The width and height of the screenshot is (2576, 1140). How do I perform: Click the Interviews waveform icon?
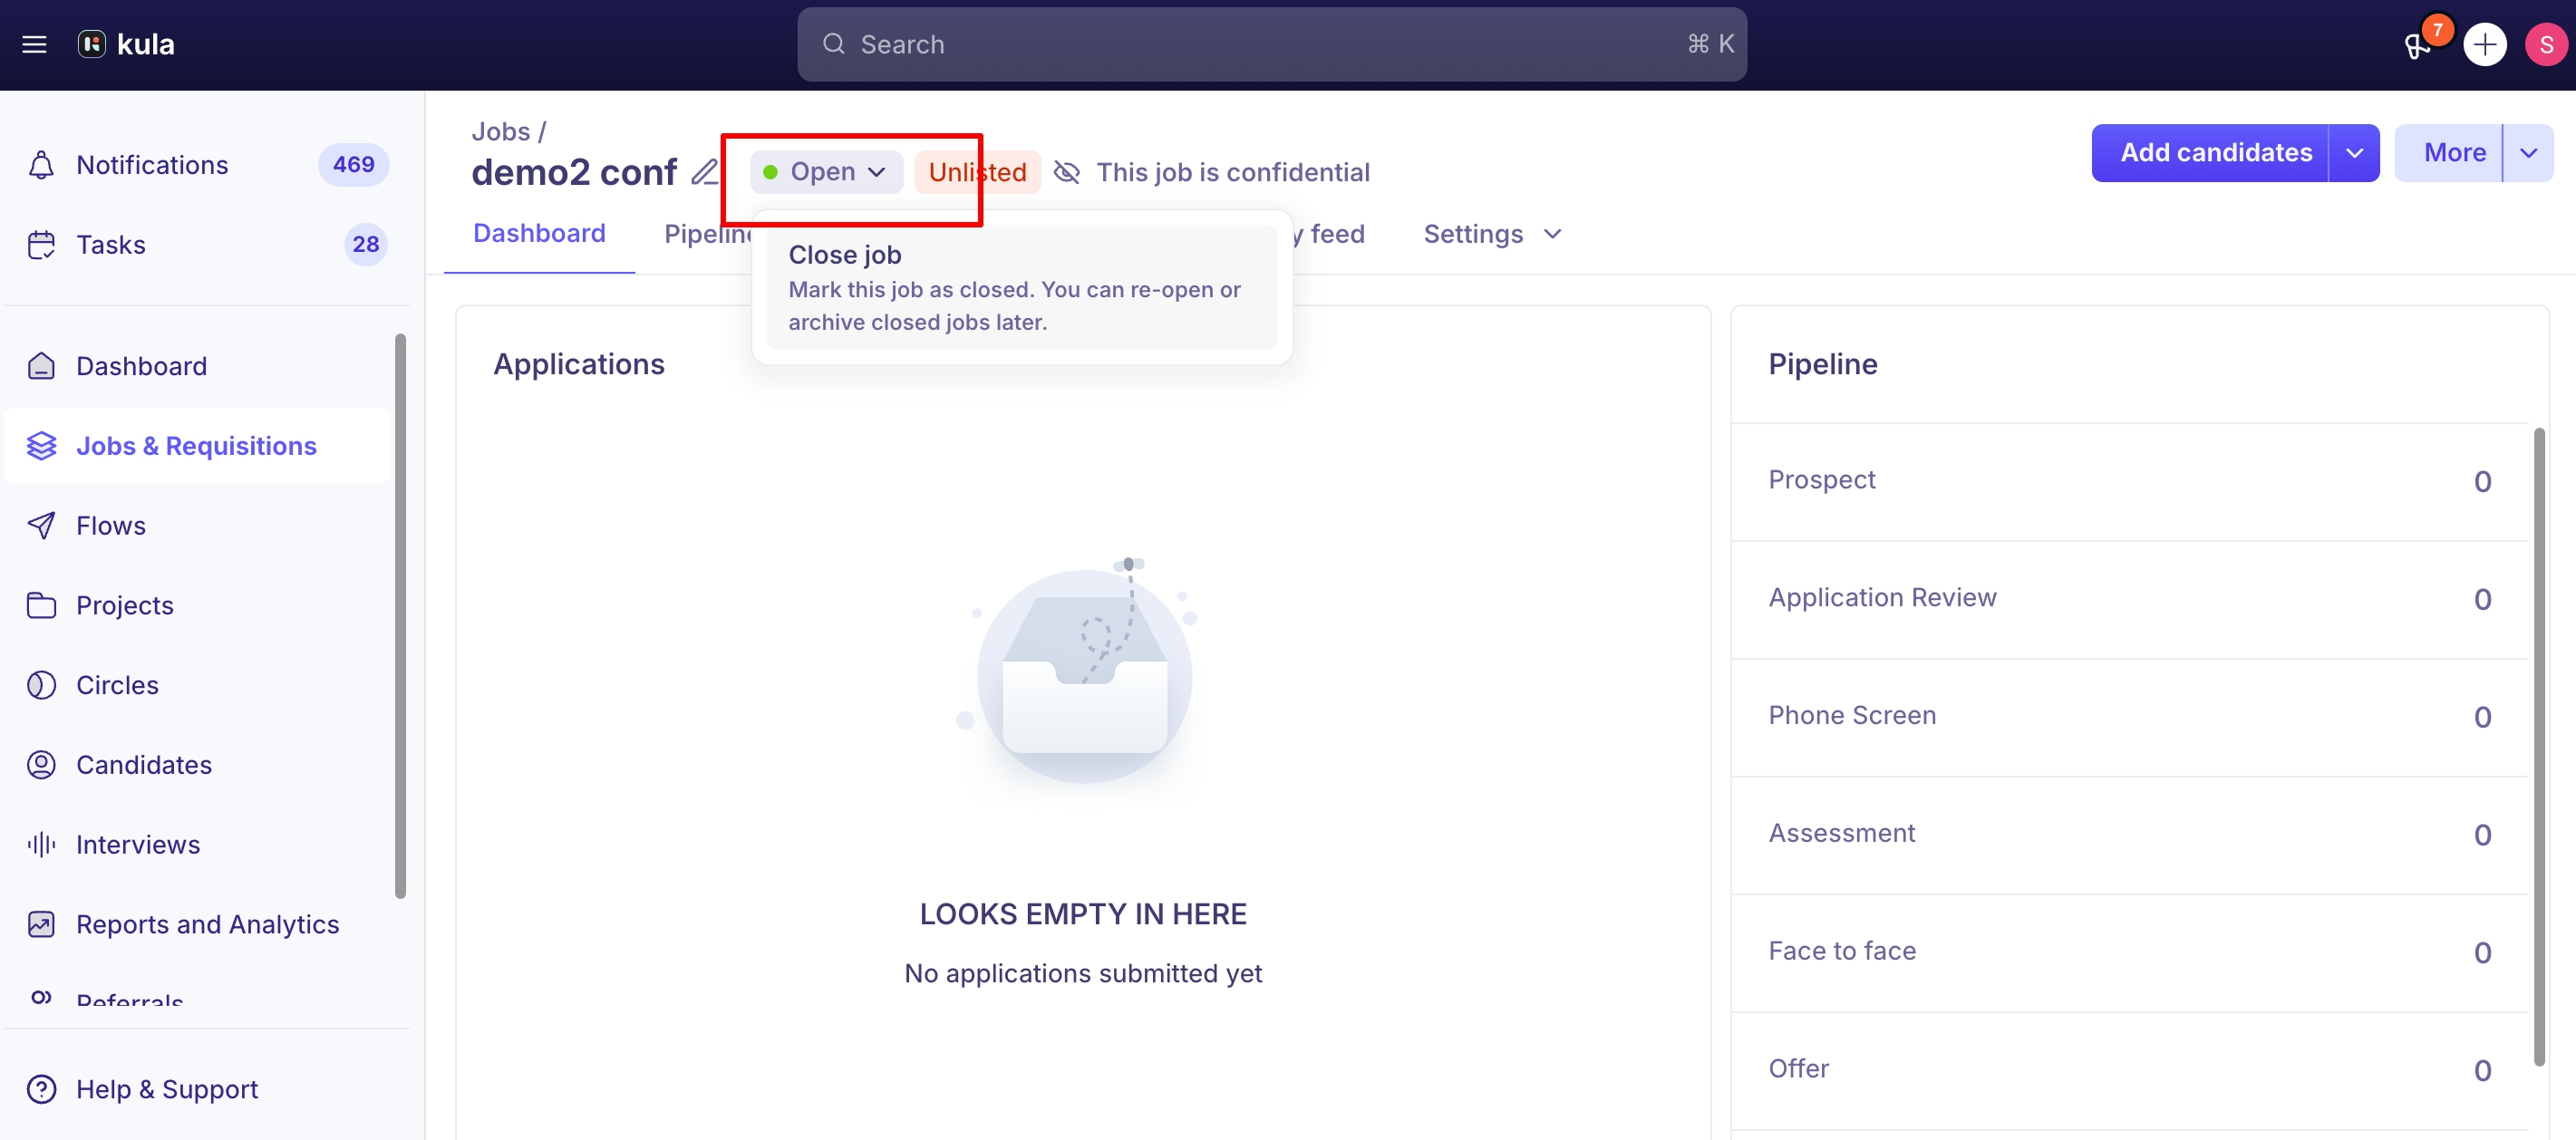coord(41,845)
